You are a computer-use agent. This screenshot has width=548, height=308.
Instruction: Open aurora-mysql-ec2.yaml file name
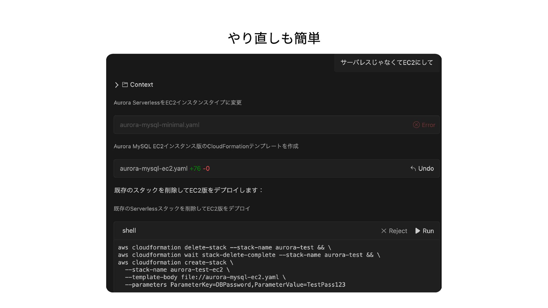pos(154,169)
